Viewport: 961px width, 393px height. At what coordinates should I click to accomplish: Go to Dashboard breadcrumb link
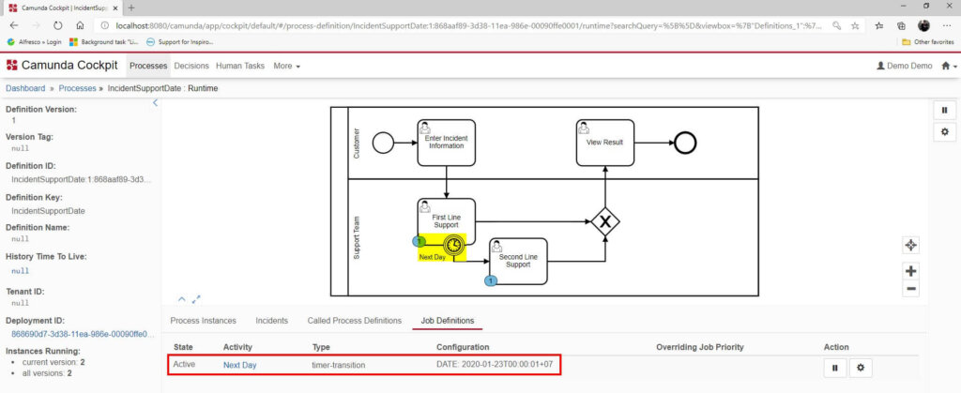[25, 88]
